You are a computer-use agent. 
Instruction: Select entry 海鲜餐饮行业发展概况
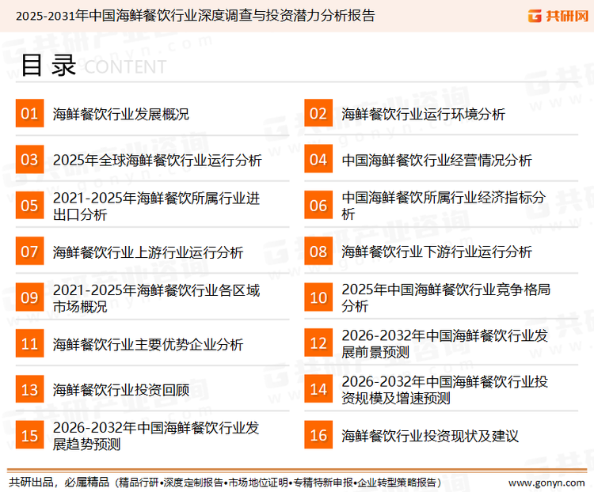(121, 114)
